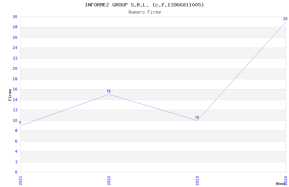Click the data label 9 at 2021
The width and height of the screenshot is (289, 187).
(20, 122)
